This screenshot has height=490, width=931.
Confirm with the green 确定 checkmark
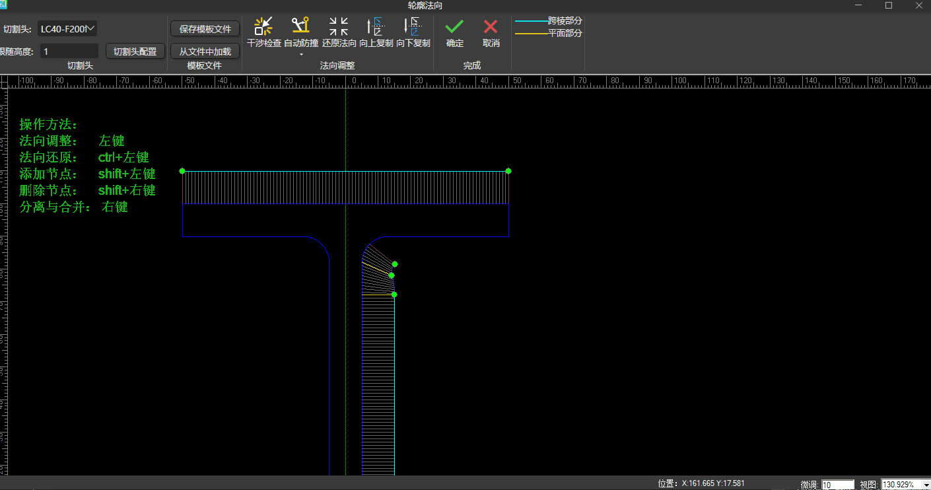(454, 32)
